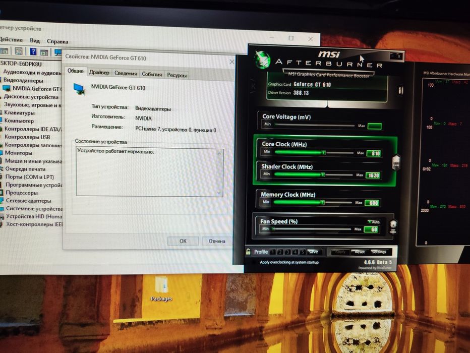The height and width of the screenshot is (353, 470).
Task: Open the Действие menu in Device Manager
Action: point(11,39)
